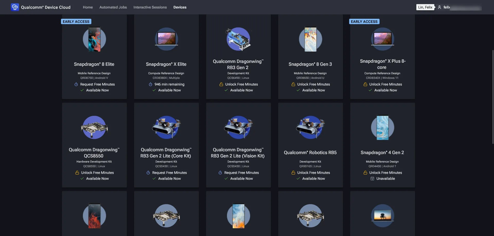Open Snapdragon 8 Elite device image
The width and height of the screenshot is (494, 236).
(94, 39)
